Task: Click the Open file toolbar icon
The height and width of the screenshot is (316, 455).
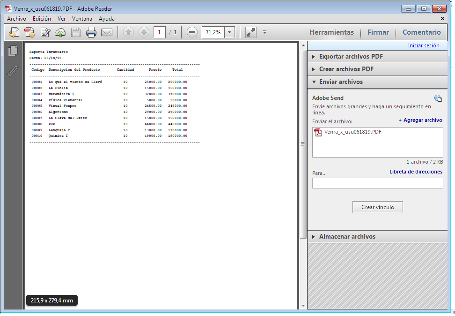Action: coord(14,32)
